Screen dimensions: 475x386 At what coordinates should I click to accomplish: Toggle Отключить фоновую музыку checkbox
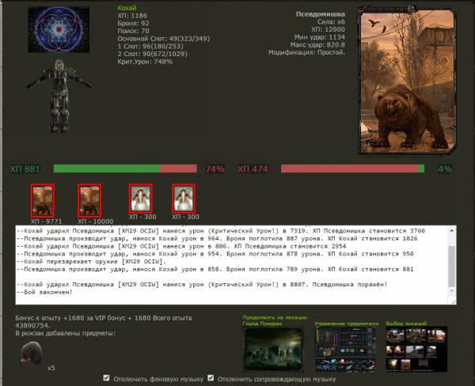pyautogui.click(x=107, y=378)
